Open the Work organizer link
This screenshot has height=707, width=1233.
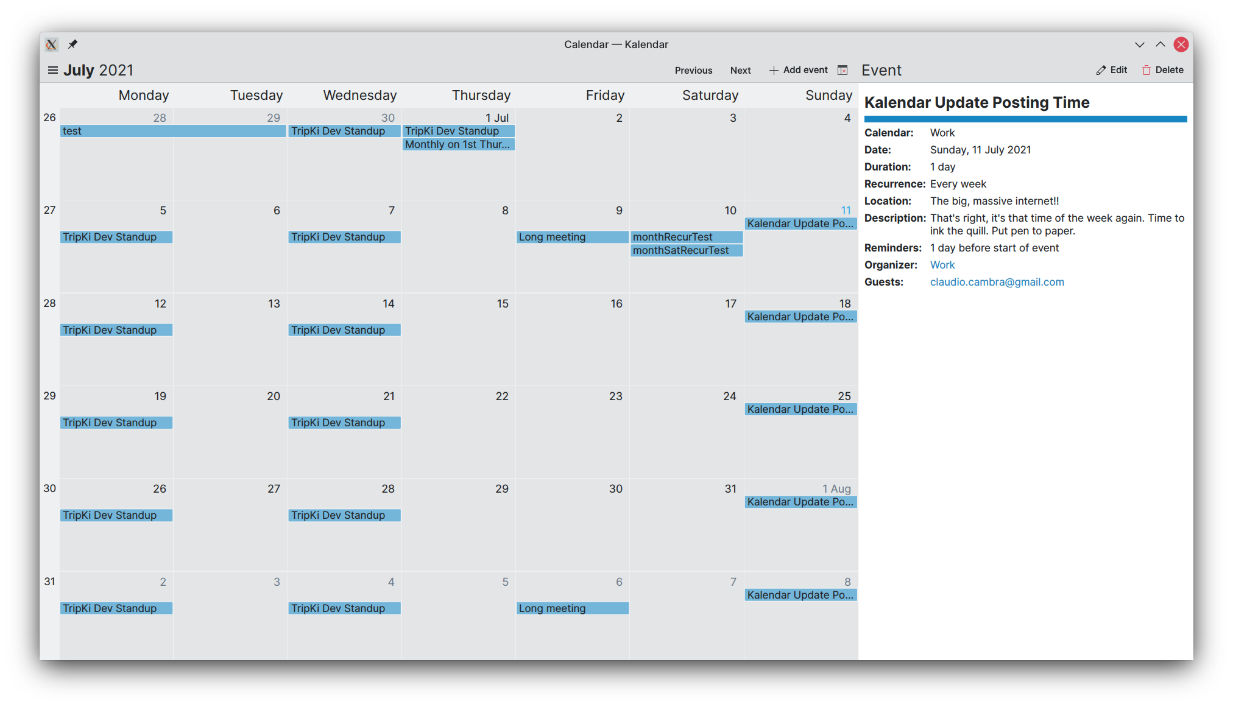[x=942, y=265]
